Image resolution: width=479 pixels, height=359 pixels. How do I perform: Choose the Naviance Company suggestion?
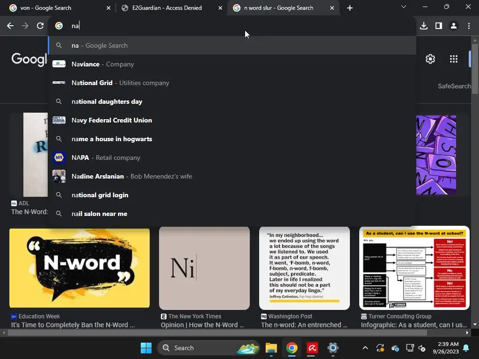coord(232,64)
